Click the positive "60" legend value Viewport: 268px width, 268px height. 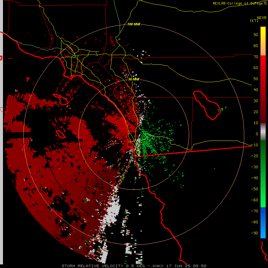click(256, 68)
